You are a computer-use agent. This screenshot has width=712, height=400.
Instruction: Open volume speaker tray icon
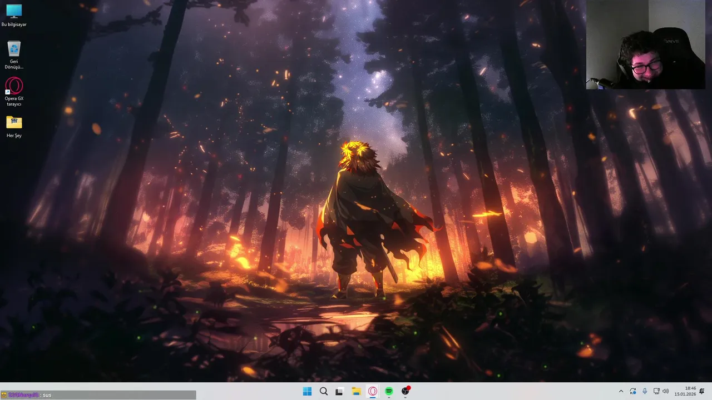pos(666,391)
